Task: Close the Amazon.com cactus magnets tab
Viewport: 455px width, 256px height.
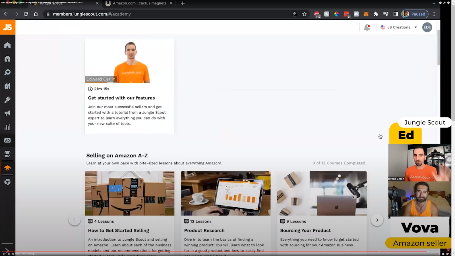Action: click(171, 3)
